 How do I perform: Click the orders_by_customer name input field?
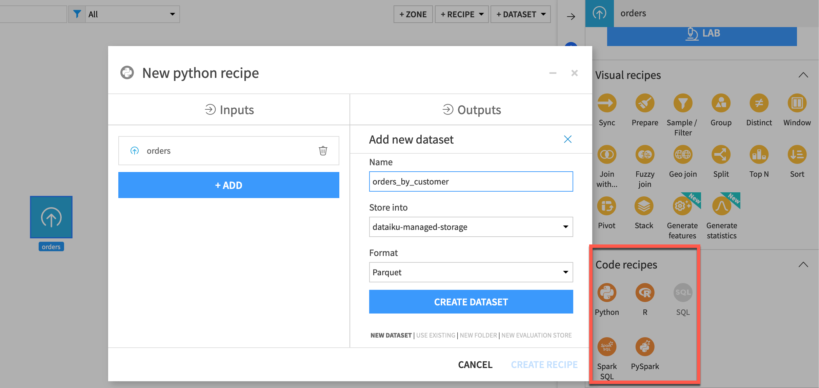click(470, 181)
